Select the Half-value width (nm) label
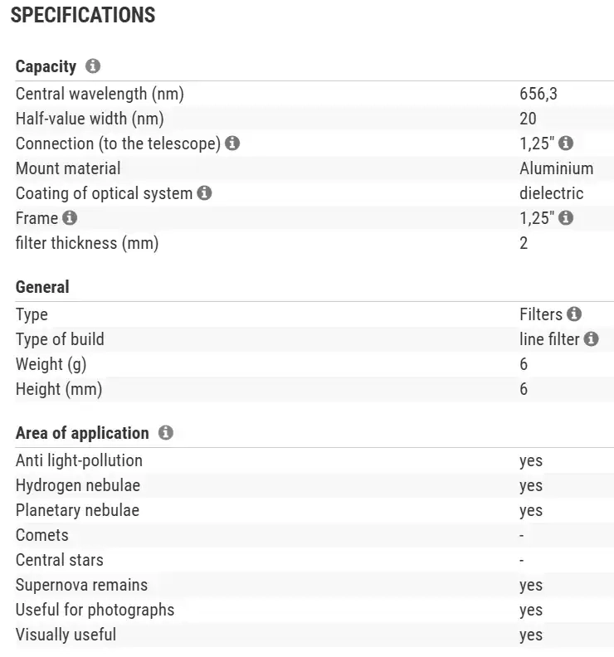 tap(81, 119)
